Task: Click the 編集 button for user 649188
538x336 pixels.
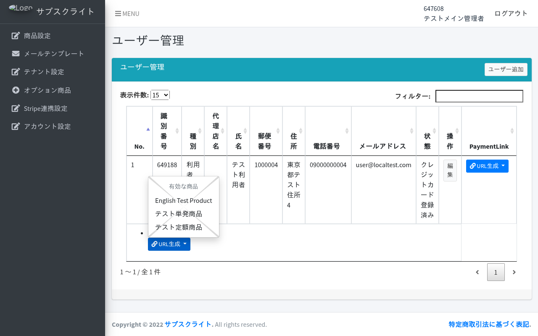Action: [450, 170]
